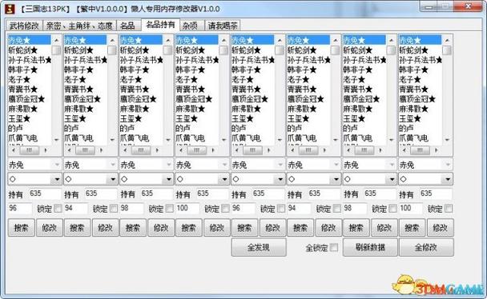Click the 持有 field showing 635 in the first column

pyautogui.click(x=45, y=194)
